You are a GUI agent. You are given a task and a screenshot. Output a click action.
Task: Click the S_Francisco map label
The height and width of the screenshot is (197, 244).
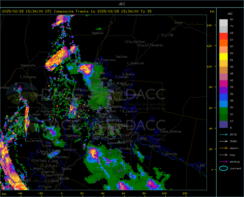click(107, 60)
